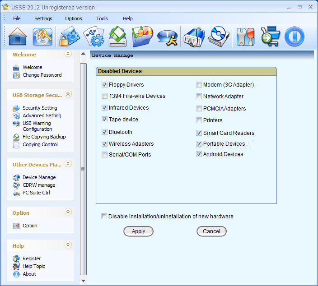Open Advanced Setting USB-gear toolbar icon

(x=94, y=37)
